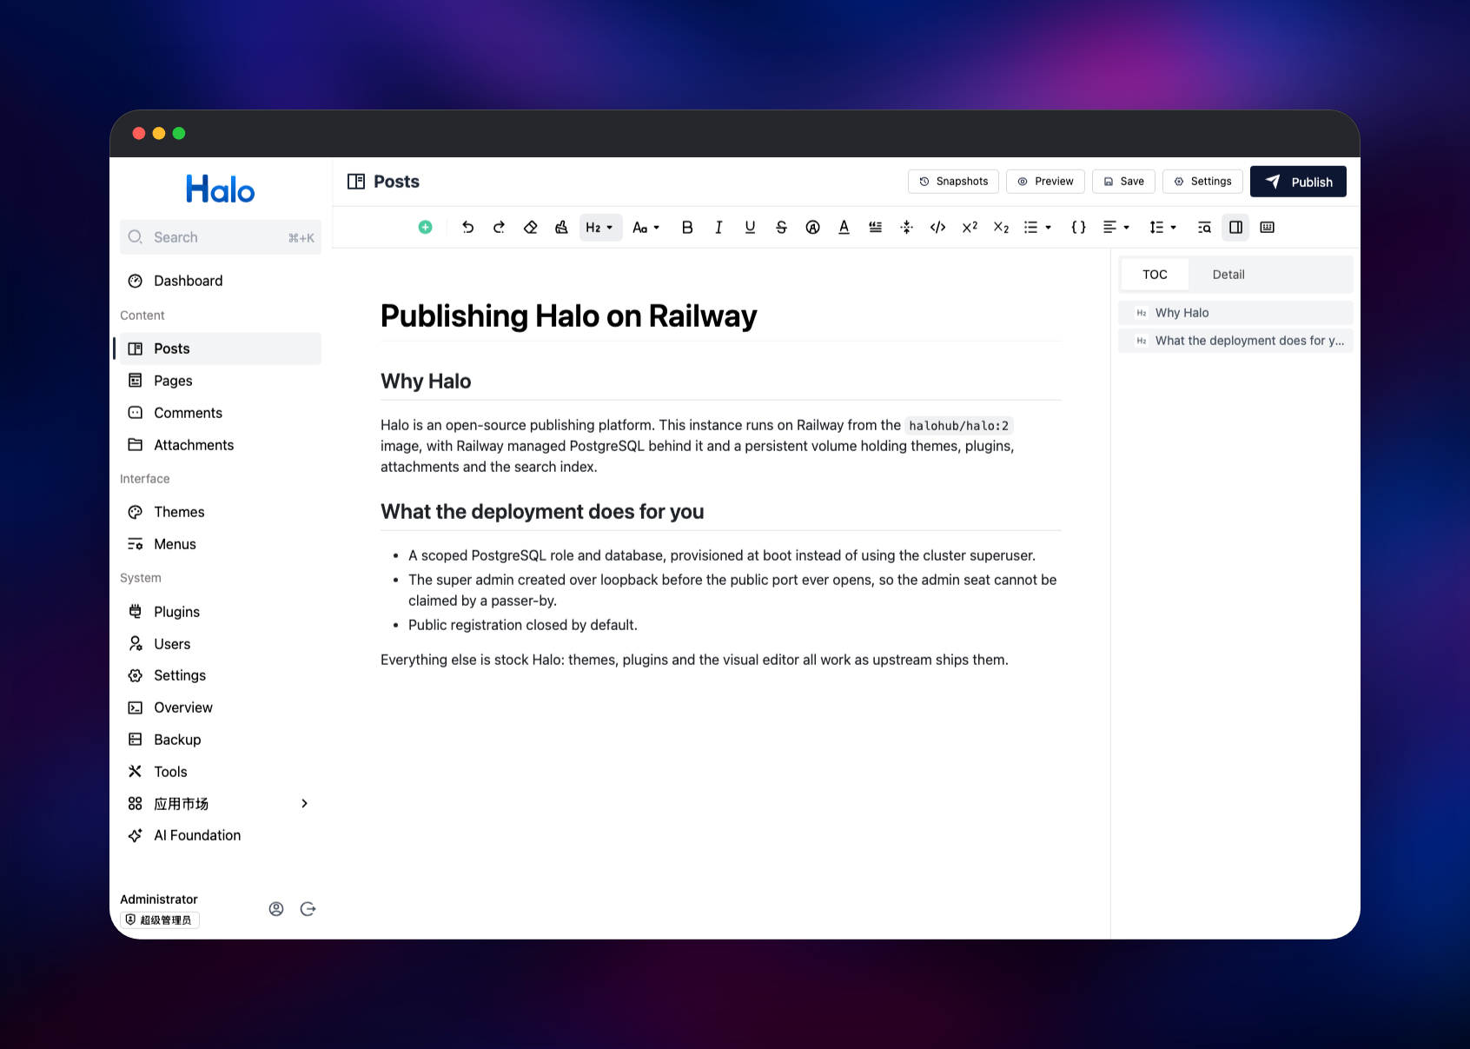Click the post title 'Publishing Halo on Railway'
The image size is (1470, 1049).
(x=569, y=315)
